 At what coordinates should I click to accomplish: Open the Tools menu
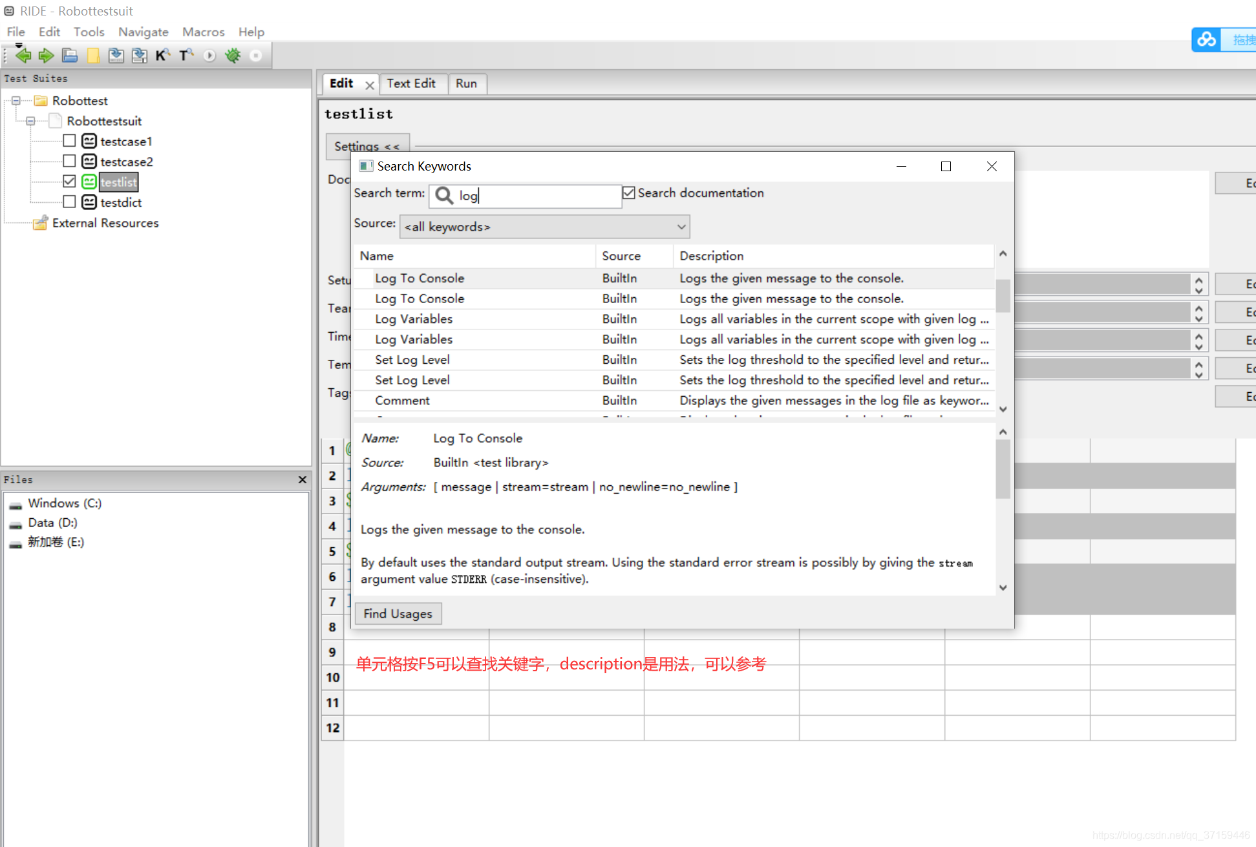[89, 32]
